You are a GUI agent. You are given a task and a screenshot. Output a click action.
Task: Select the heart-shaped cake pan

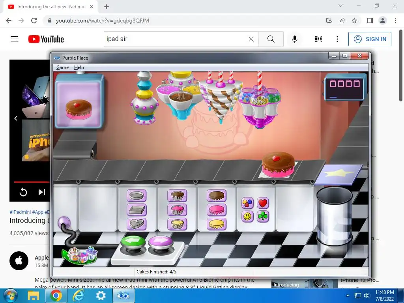137,224
